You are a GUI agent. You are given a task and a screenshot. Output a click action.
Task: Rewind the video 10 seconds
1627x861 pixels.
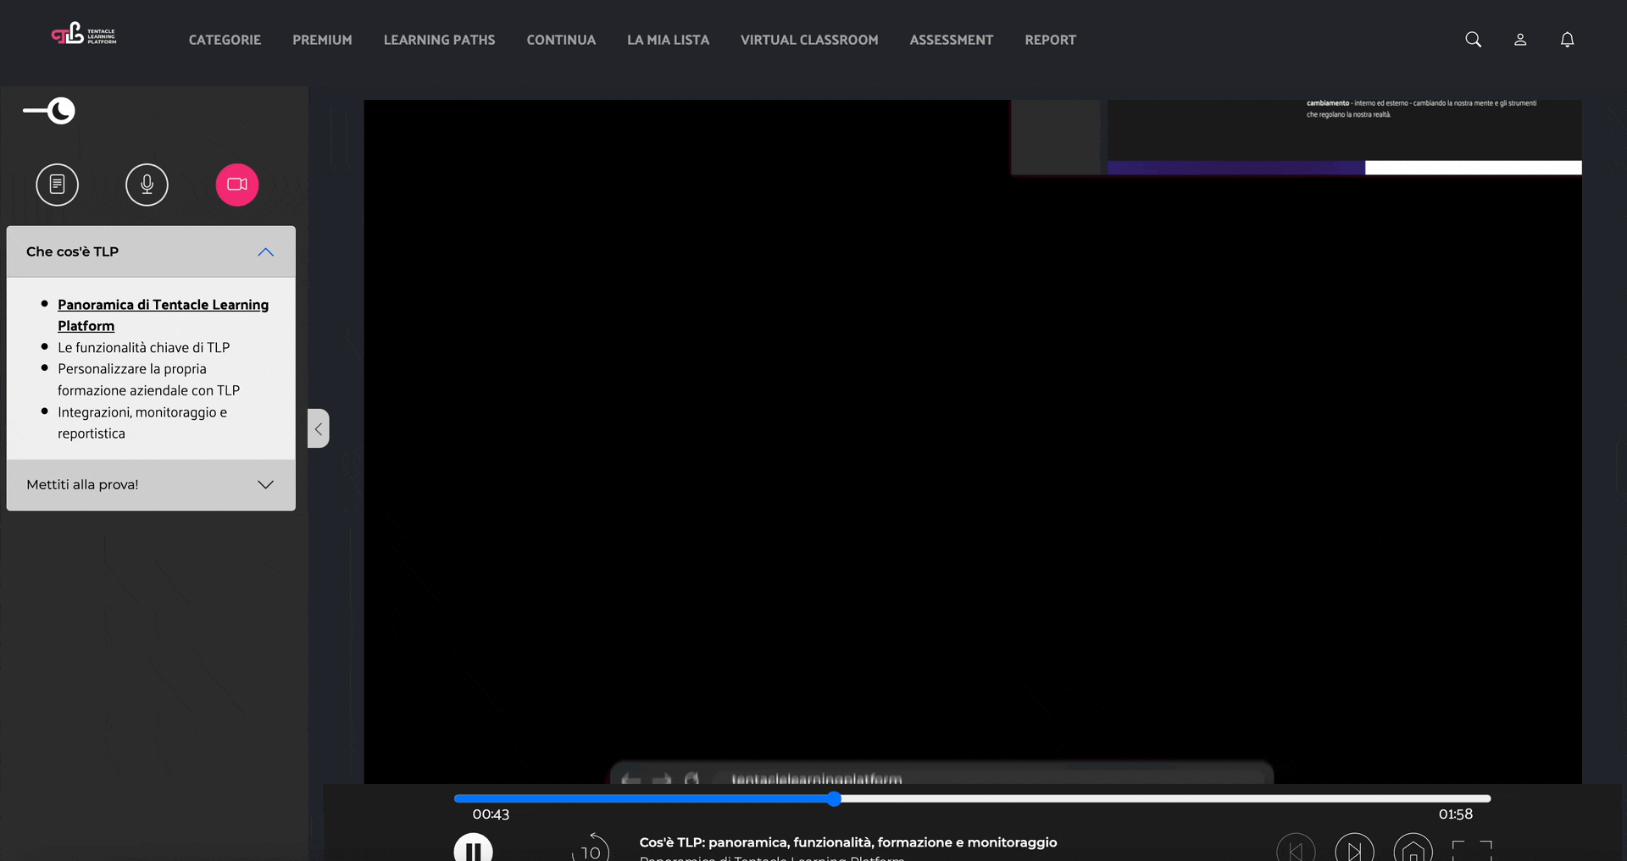click(591, 849)
